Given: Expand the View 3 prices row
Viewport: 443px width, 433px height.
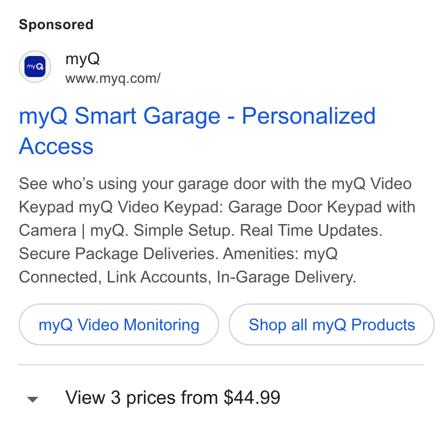Looking at the screenshot, I should (x=221, y=397).
